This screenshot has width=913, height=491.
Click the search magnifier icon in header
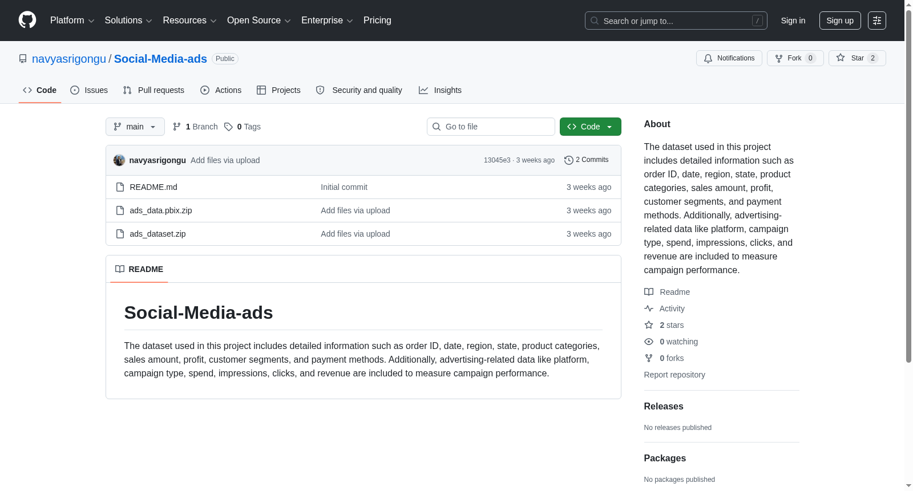click(595, 21)
